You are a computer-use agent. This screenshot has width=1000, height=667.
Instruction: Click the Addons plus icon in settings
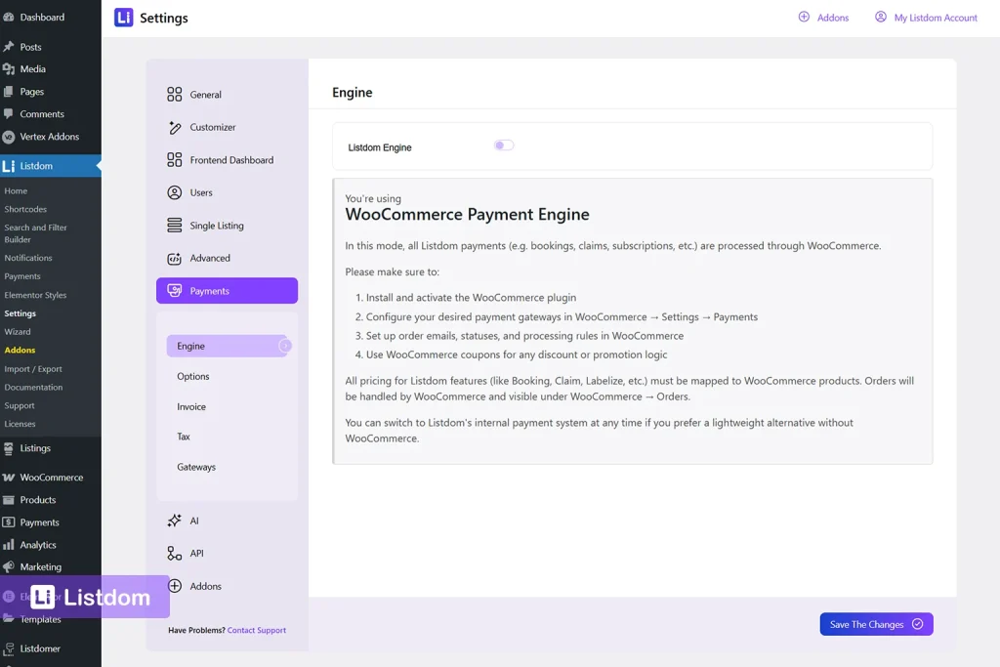tap(174, 587)
